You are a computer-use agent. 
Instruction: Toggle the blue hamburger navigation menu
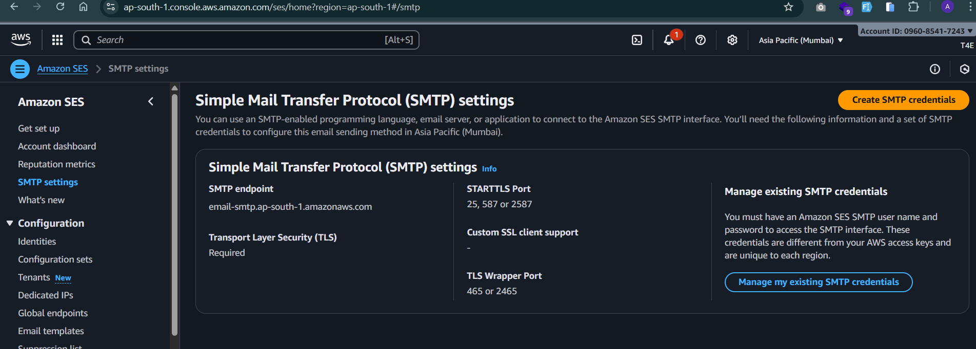20,69
